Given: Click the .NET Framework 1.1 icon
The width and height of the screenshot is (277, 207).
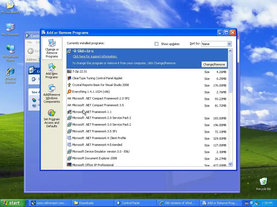Looking at the screenshot, I should (69, 112).
